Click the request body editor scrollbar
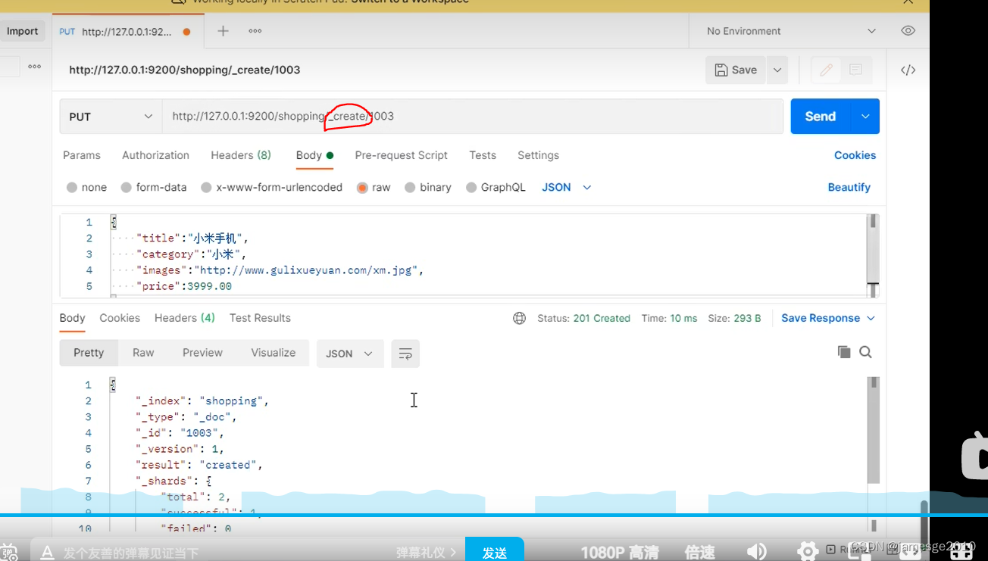This screenshot has width=988, height=561. (873, 255)
